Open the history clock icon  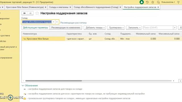147,2
